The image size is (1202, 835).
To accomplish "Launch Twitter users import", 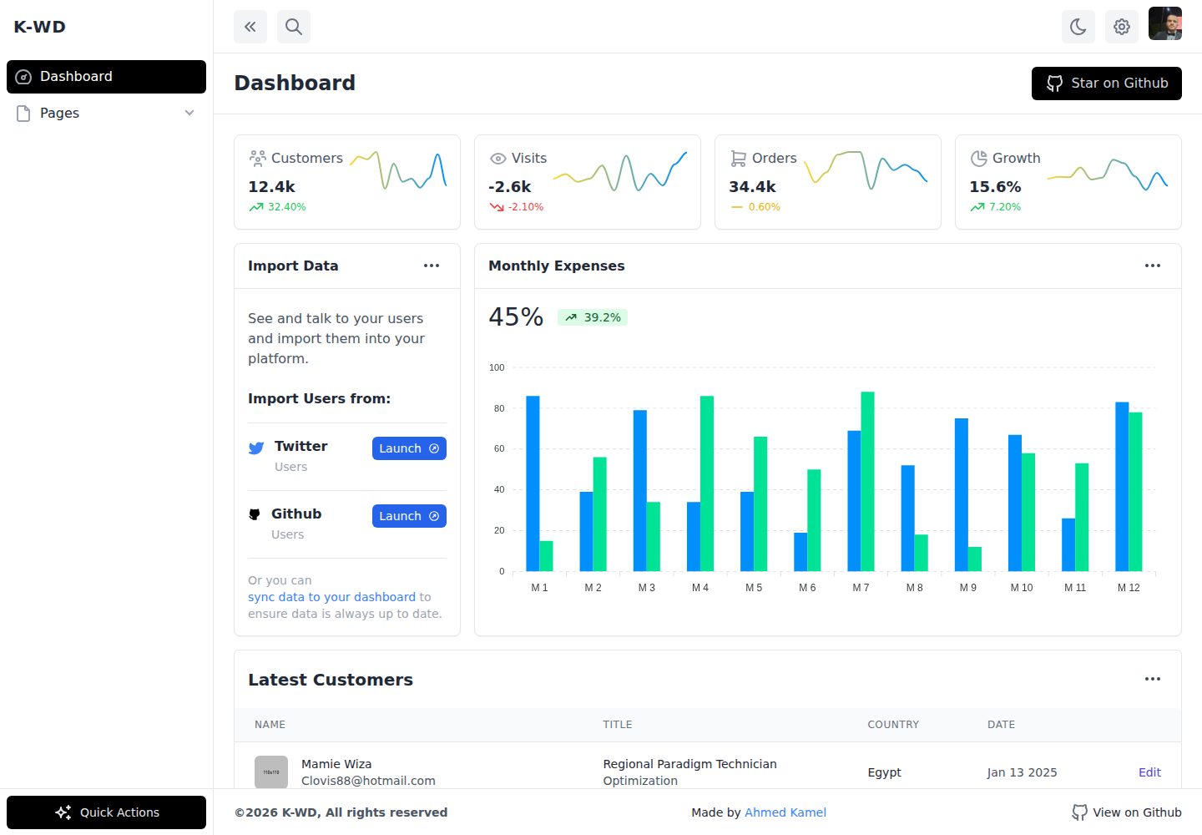I will point(409,448).
